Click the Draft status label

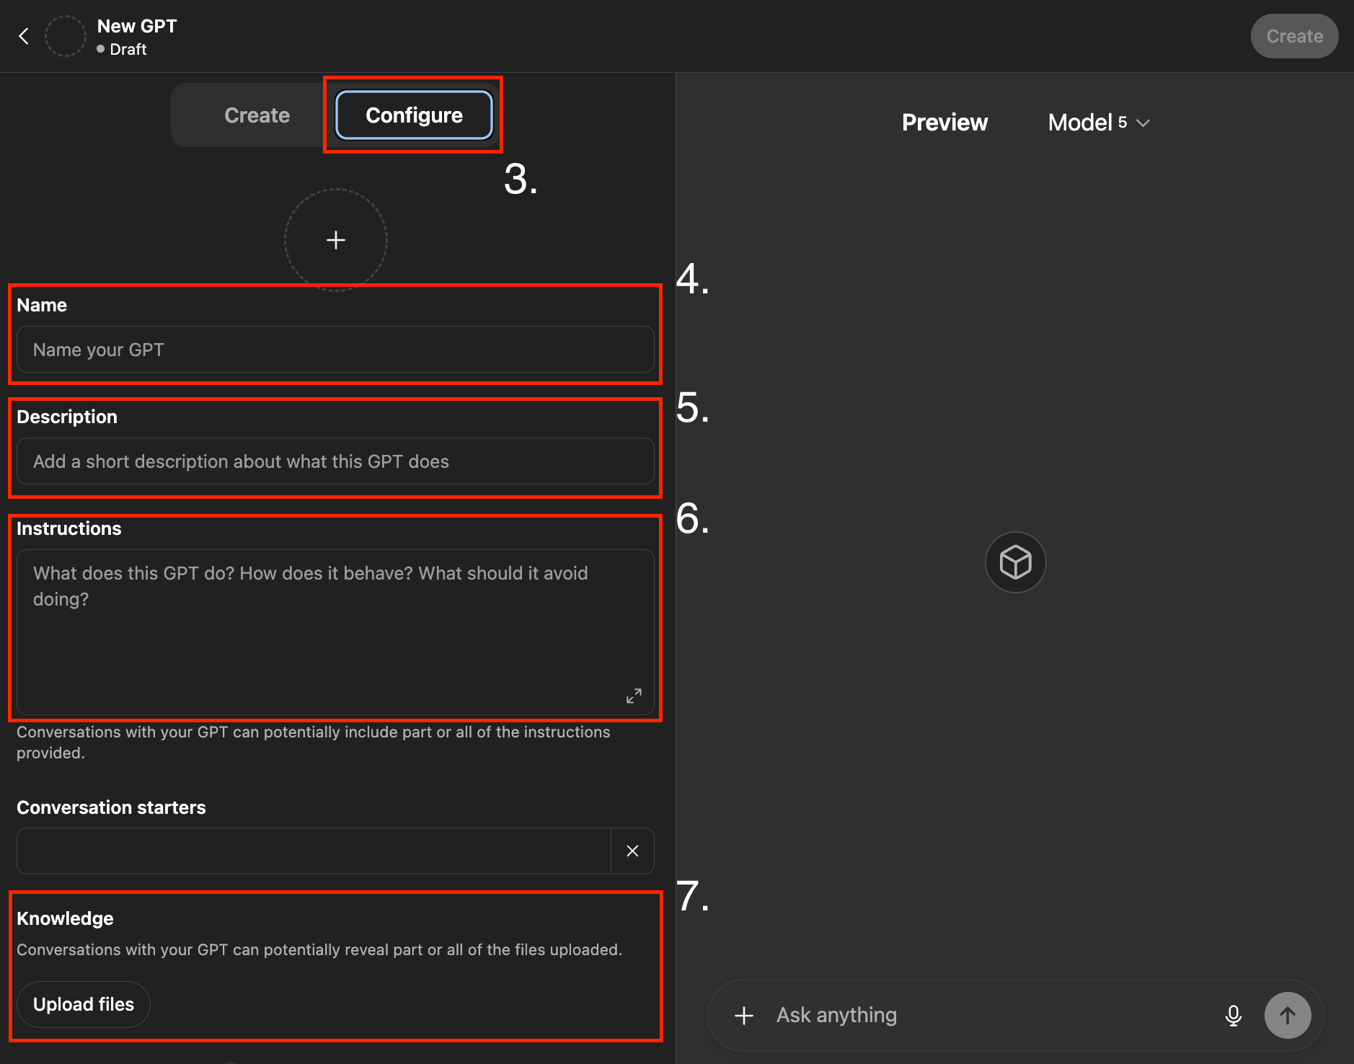click(128, 50)
